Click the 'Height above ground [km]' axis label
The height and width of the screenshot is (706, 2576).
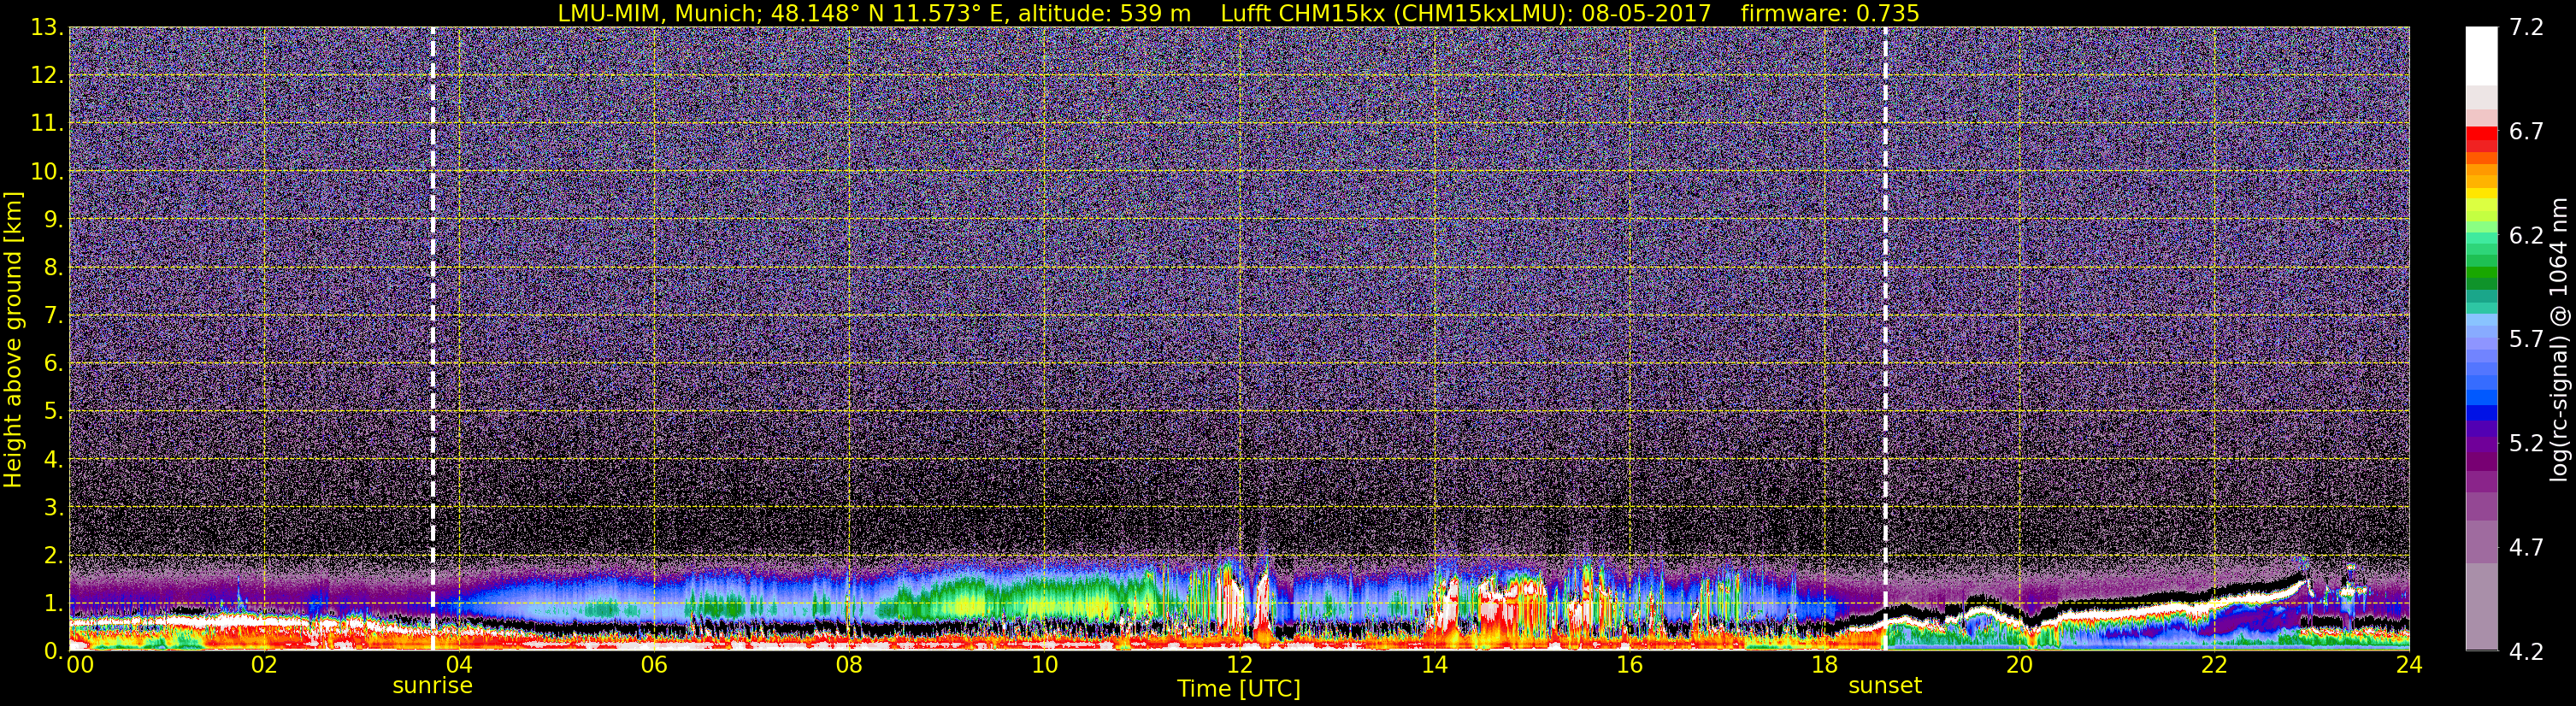pos(13,339)
